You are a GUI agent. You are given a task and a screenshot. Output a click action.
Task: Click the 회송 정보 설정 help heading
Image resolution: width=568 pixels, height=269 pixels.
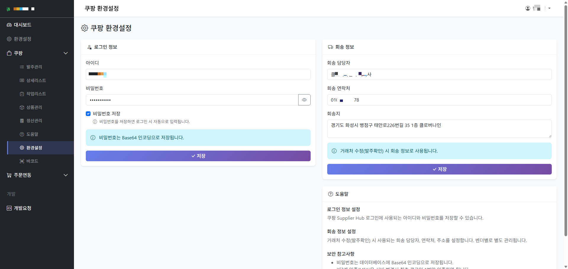pos(341,231)
